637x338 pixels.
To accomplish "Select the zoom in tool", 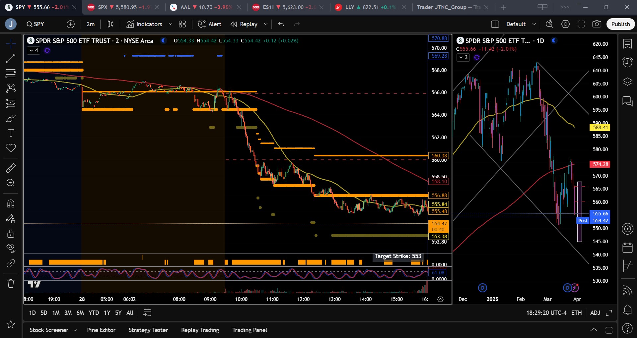I will point(11,183).
